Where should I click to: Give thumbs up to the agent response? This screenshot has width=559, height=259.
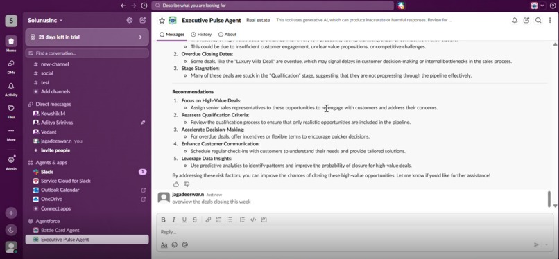[176, 184]
